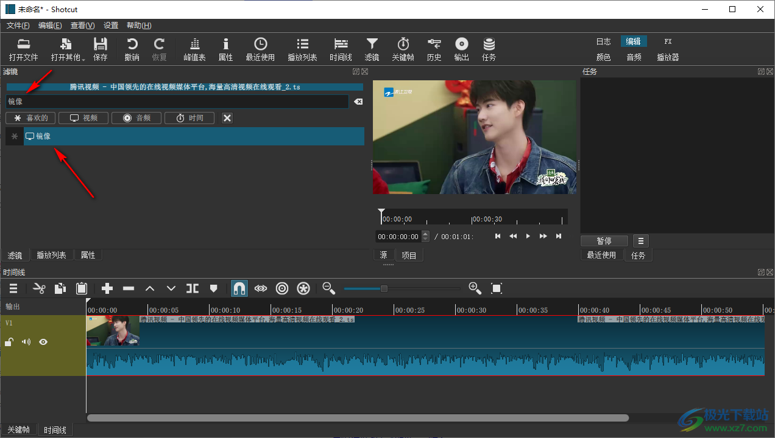This screenshot has height=438, width=775.
Task: Mute the V1 track audio
Action: 26,342
